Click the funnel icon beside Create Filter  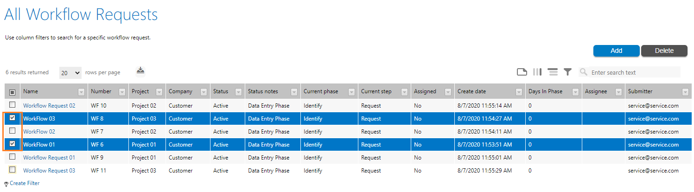pyautogui.click(x=6, y=184)
